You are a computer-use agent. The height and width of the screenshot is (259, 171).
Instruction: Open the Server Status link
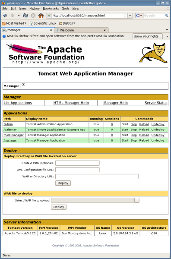[156, 103]
